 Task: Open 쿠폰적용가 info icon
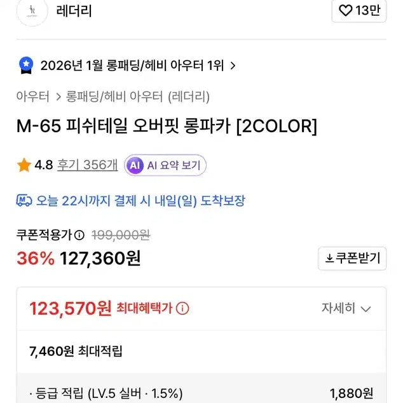click(79, 235)
